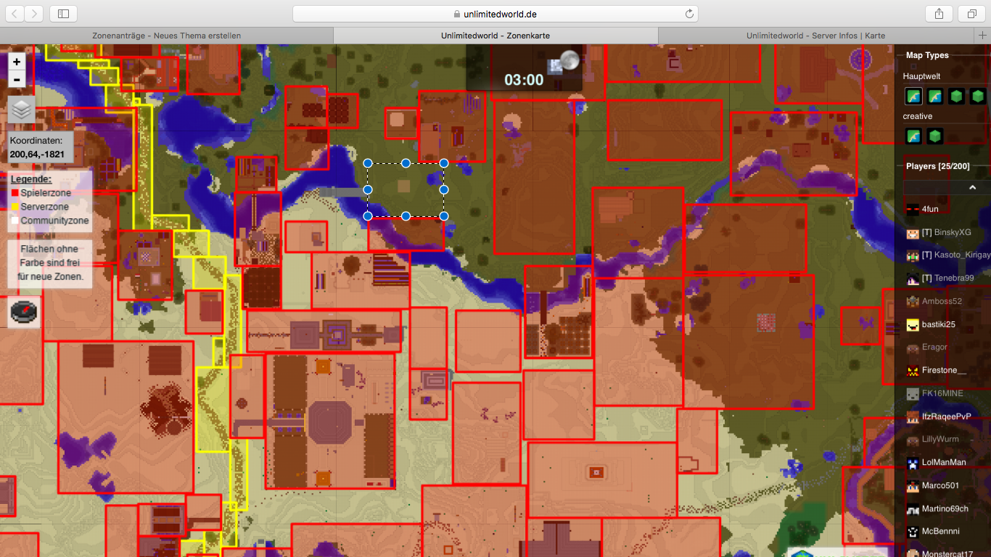Collapse the Players list with the chevron

(973, 188)
